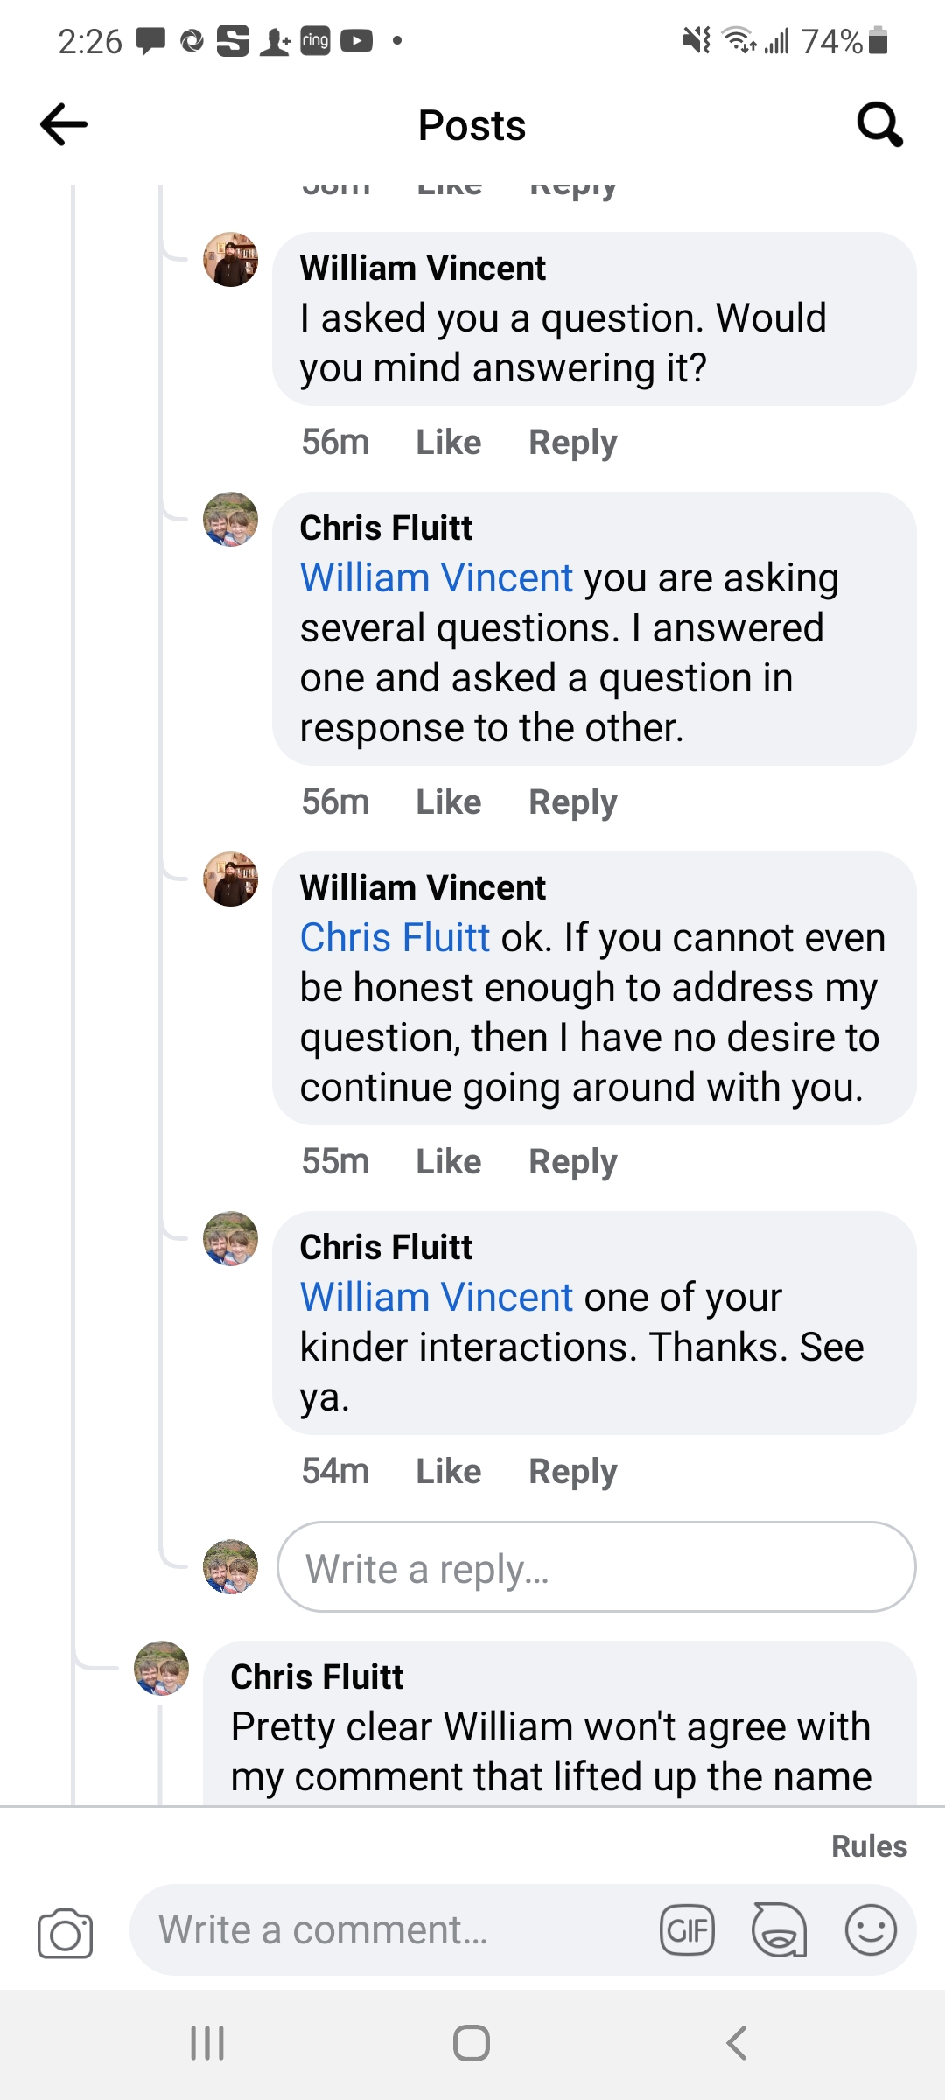Like Chris's 'several questions' comment
Viewport: 945px width, 2100px height.
(x=448, y=802)
